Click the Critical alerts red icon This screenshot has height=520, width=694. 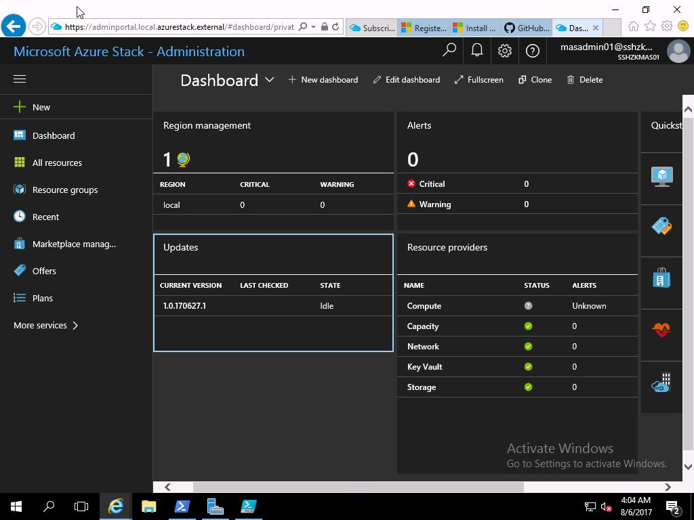tap(411, 183)
